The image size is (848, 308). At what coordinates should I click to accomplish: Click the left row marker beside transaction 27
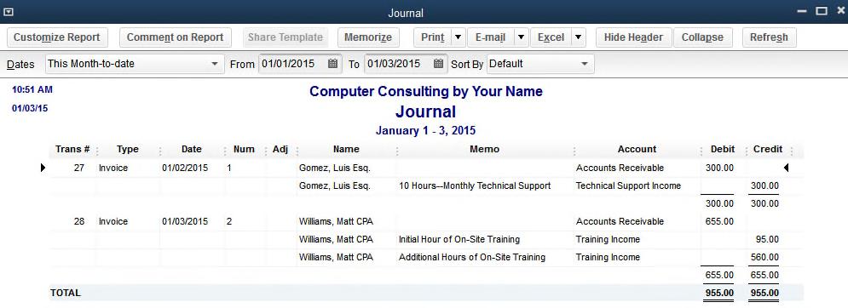tap(43, 168)
